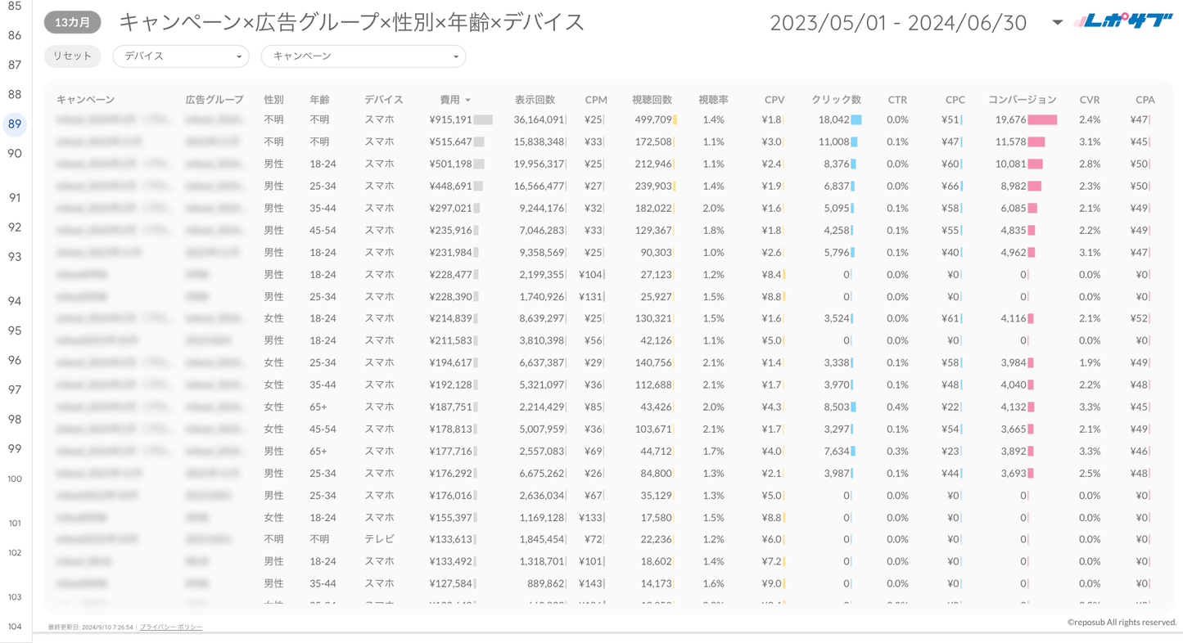Go to page 94 in sidebar

15,301
